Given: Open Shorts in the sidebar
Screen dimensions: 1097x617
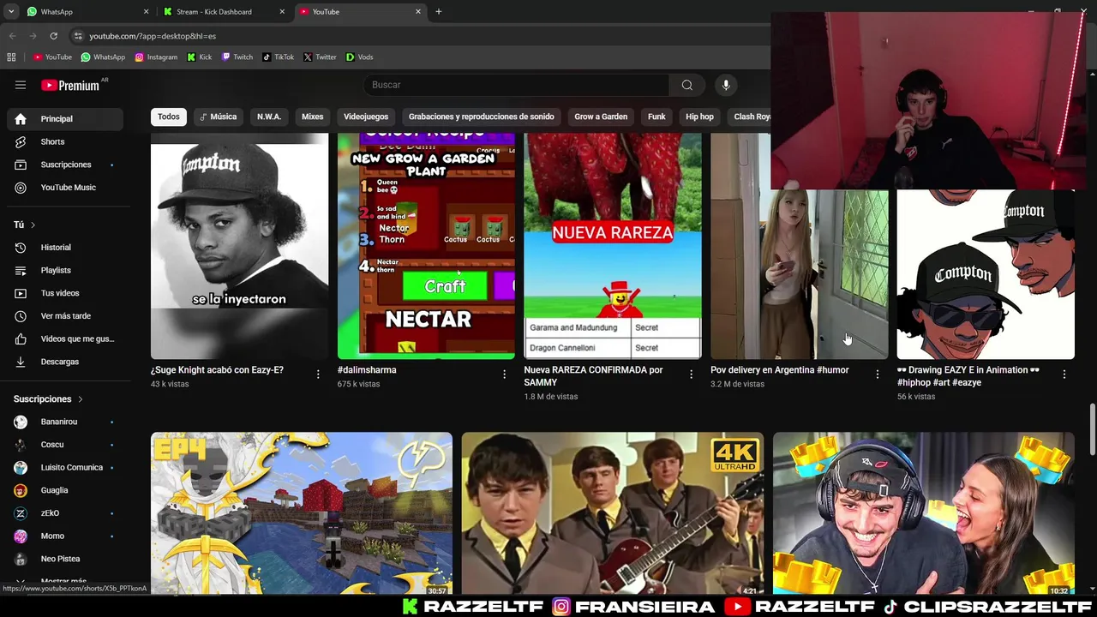Looking at the screenshot, I should tap(65, 141).
